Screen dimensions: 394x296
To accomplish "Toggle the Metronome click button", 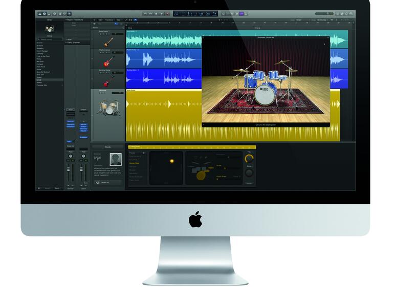I will point(246,14).
